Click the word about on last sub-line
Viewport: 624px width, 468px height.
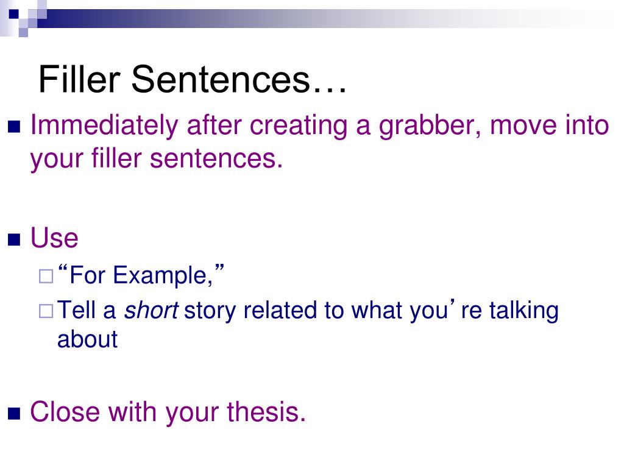[87, 339]
